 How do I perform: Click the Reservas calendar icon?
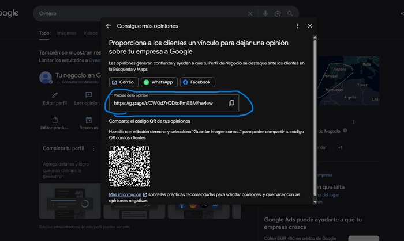(89, 120)
